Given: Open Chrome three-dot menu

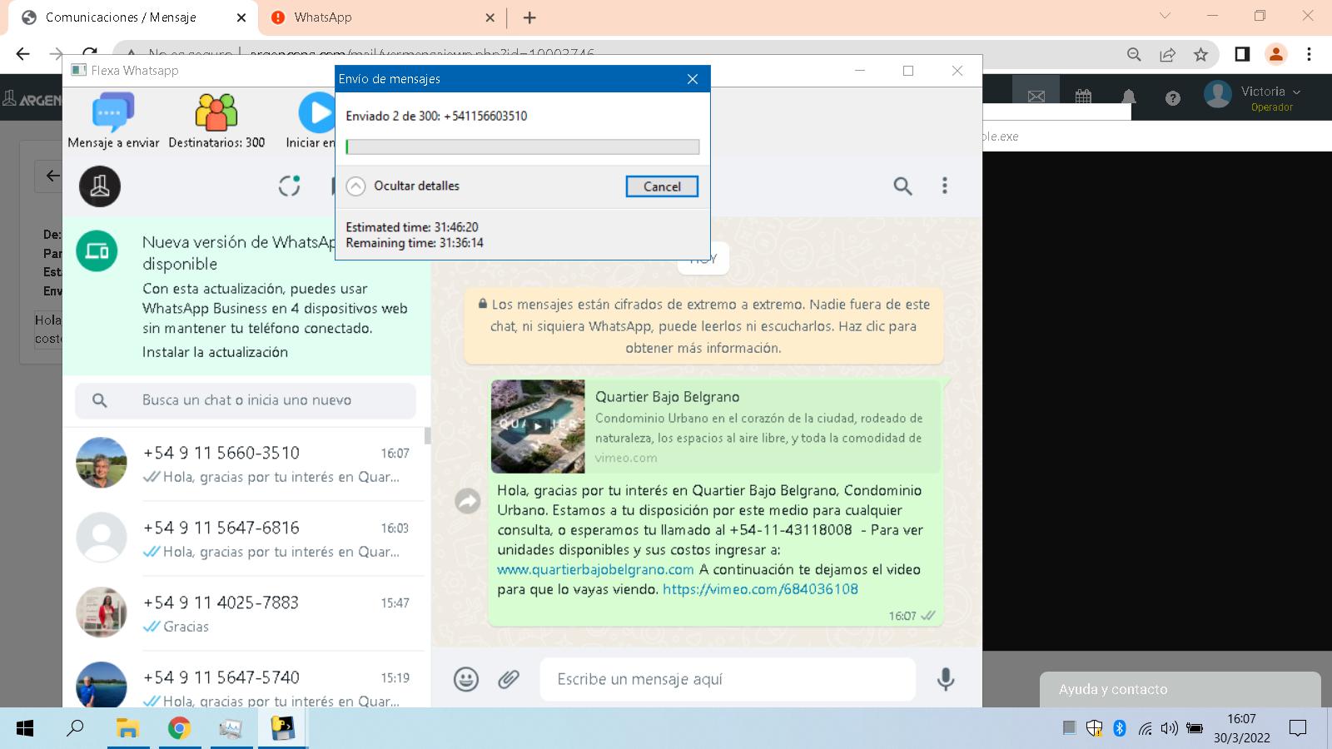Looking at the screenshot, I should pyautogui.click(x=1309, y=54).
